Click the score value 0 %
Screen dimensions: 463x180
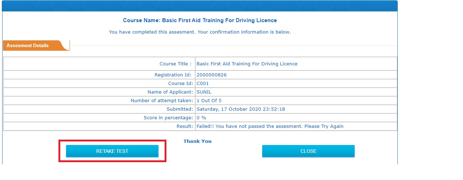point(201,118)
